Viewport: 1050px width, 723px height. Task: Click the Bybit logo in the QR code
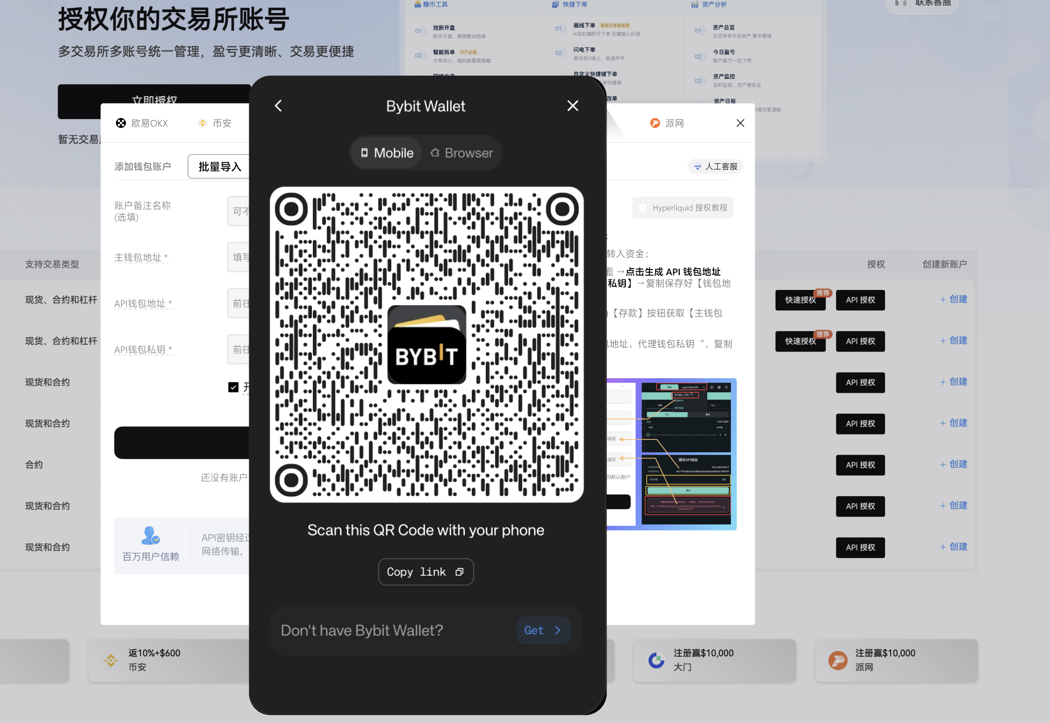click(426, 345)
